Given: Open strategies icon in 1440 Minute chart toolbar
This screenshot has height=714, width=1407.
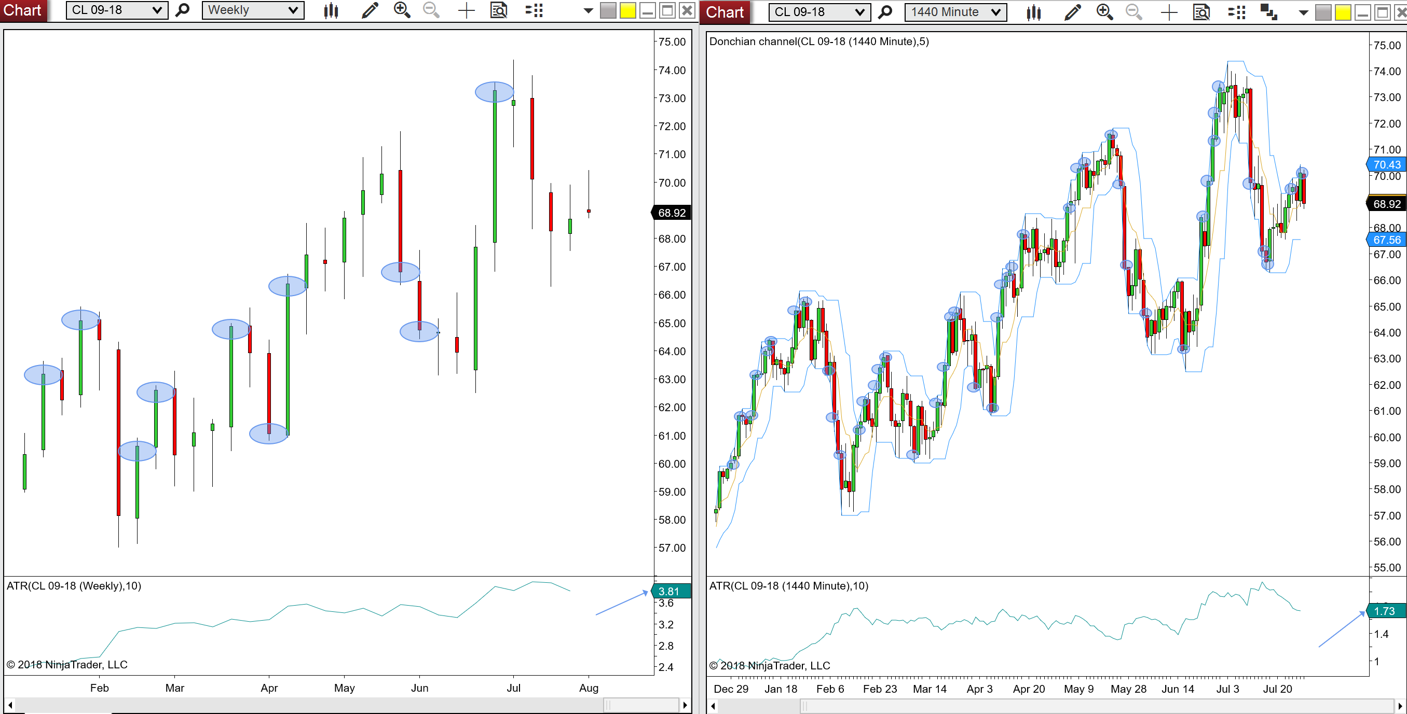Looking at the screenshot, I should coord(1268,12).
